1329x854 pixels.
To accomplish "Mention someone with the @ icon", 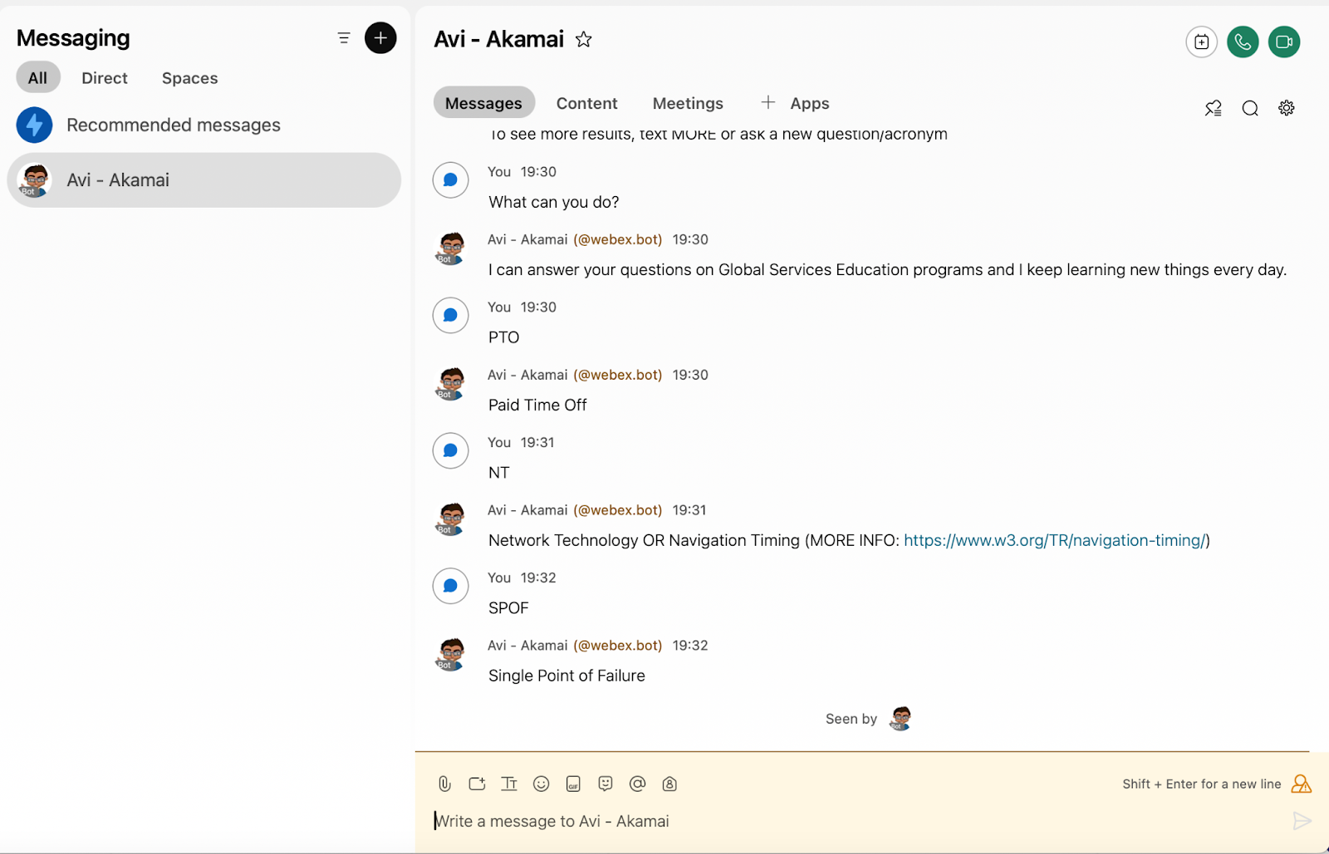I will tap(637, 783).
